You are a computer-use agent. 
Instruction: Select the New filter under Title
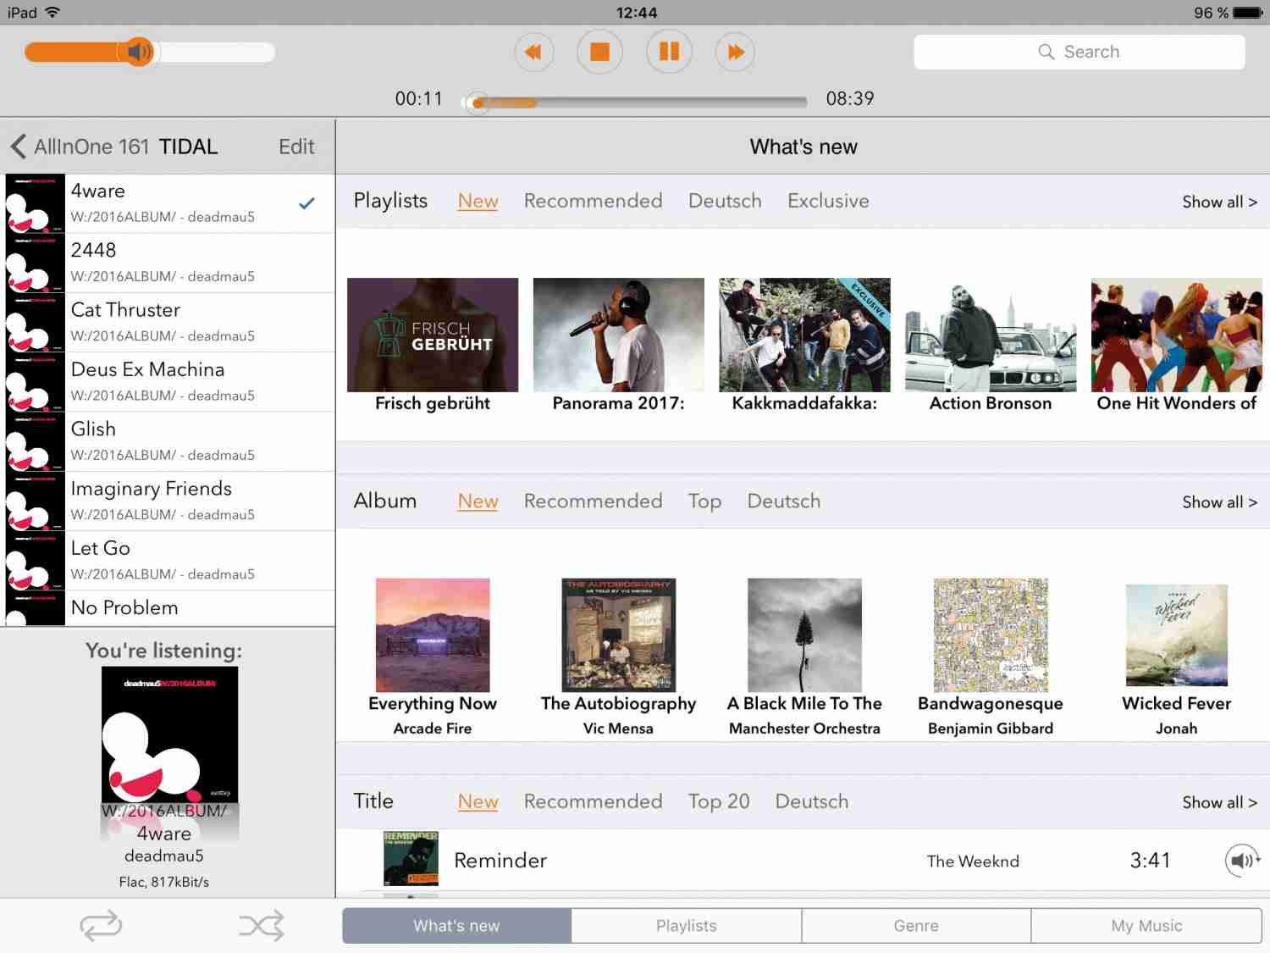(x=478, y=801)
